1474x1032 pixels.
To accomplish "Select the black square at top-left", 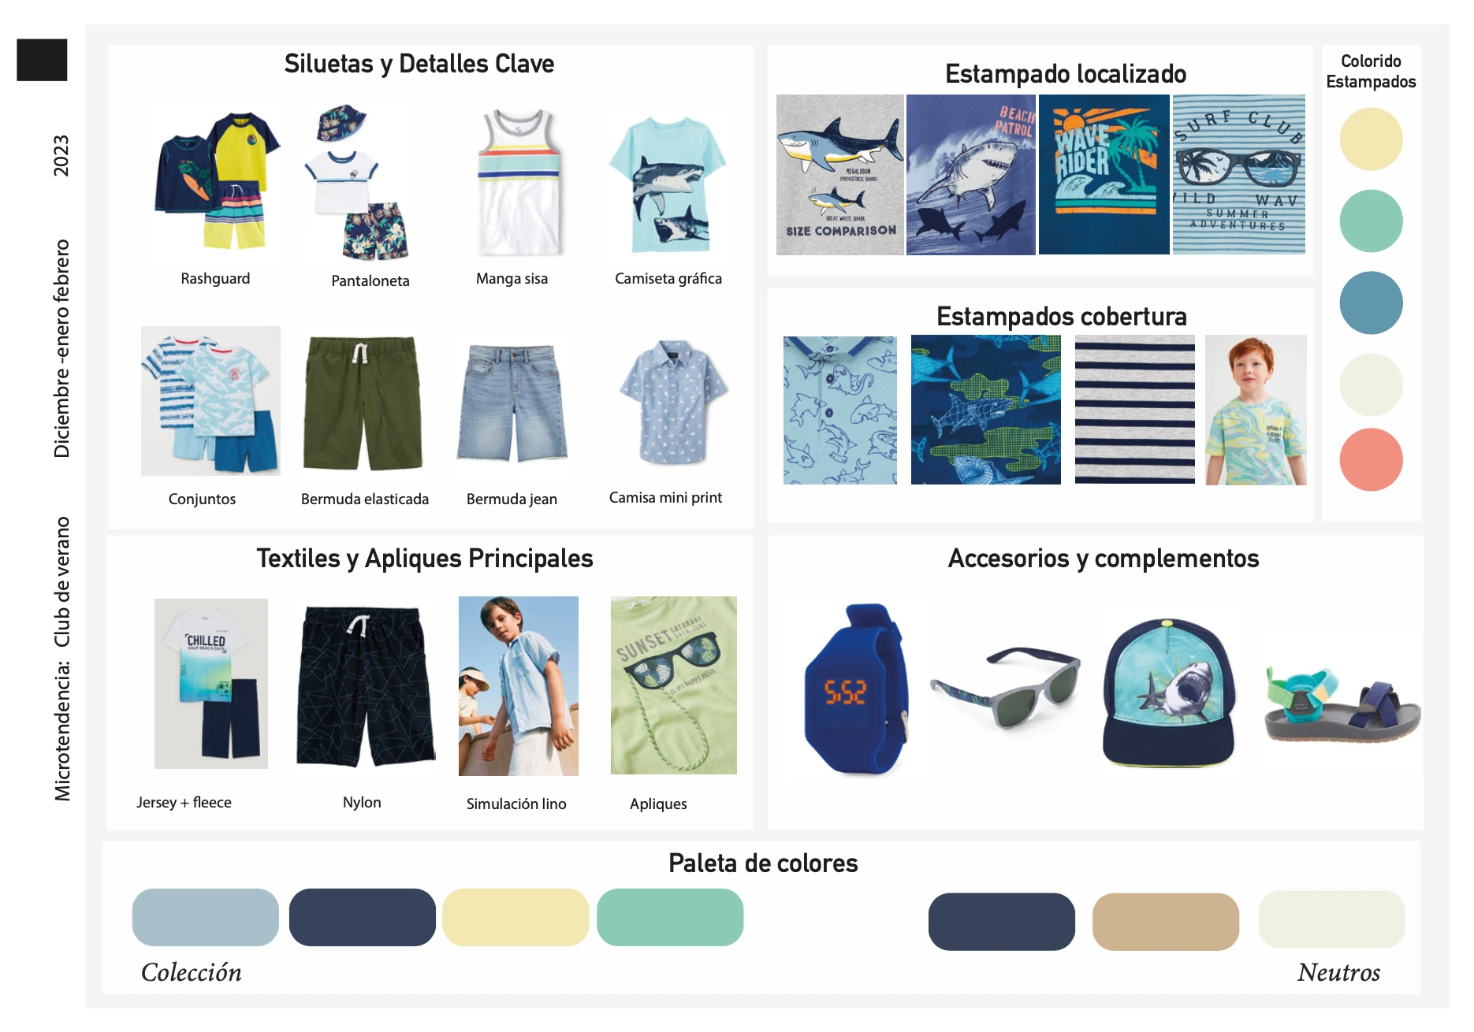I will click(x=42, y=60).
